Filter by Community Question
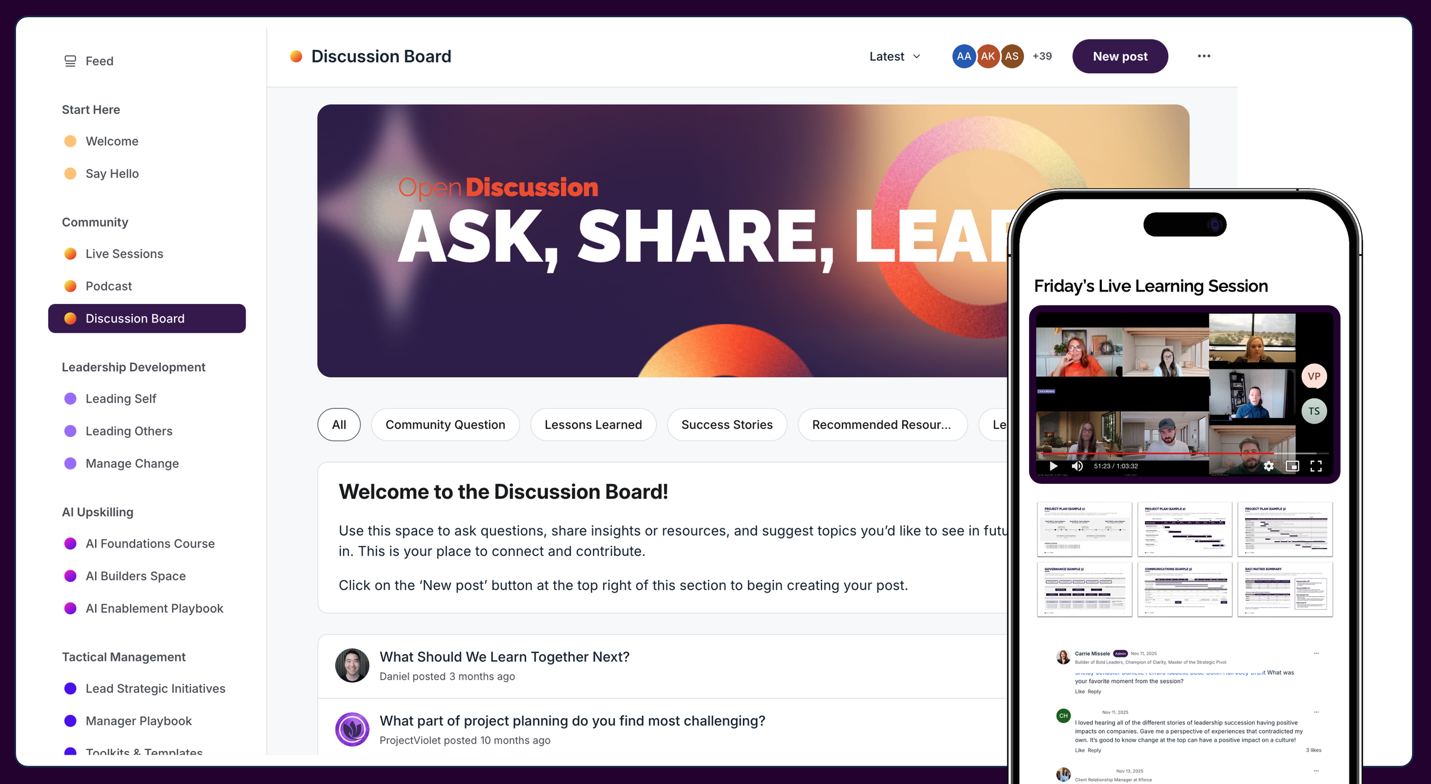The width and height of the screenshot is (1431, 784). (x=445, y=424)
